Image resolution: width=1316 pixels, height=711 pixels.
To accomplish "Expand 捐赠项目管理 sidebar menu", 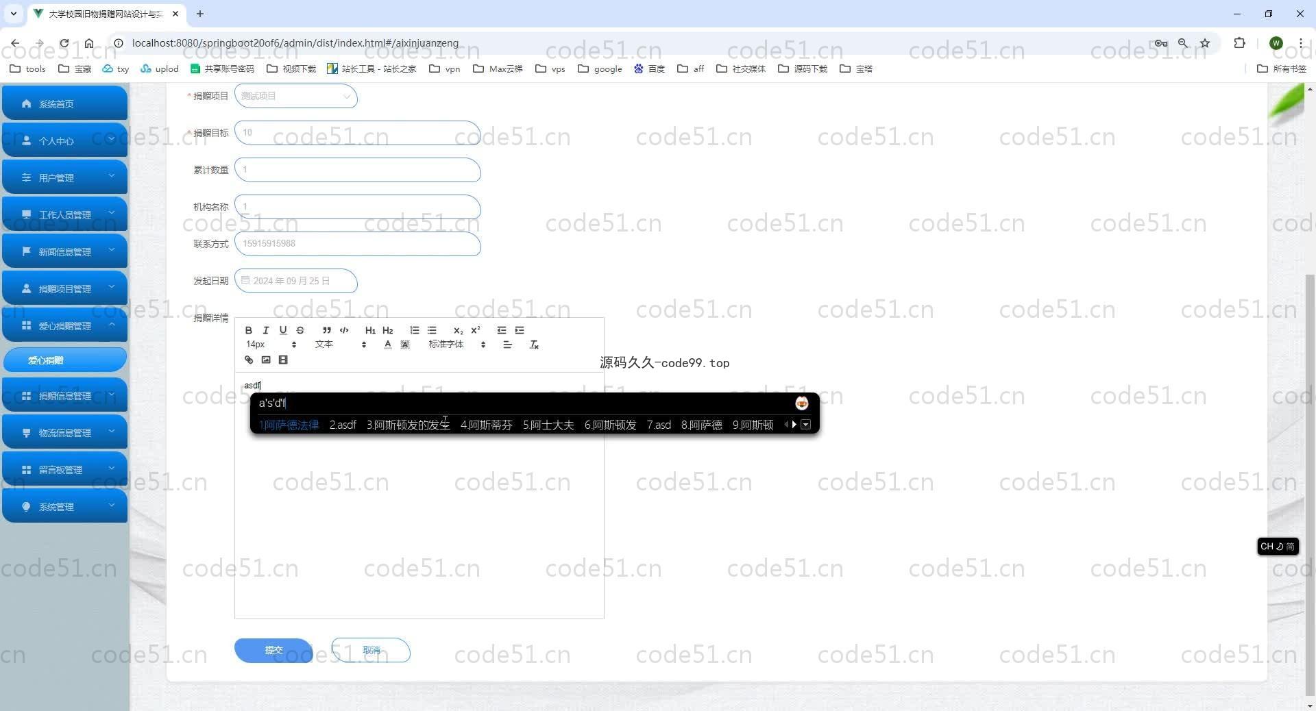I will (x=64, y=288).
